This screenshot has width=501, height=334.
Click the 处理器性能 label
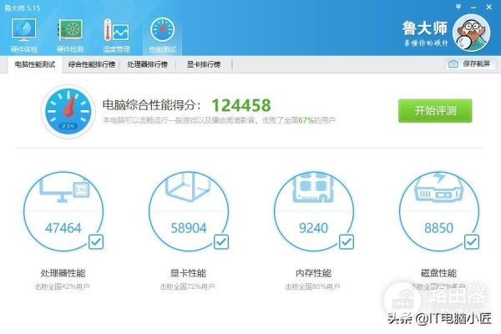point(63,273)
